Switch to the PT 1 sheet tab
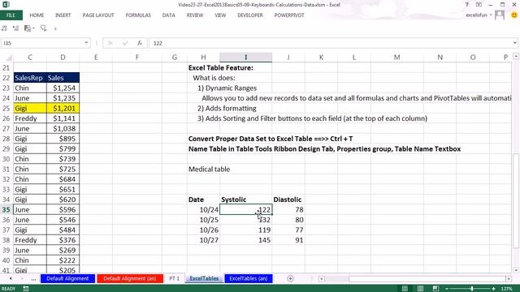Image resolution: width=520 pixels, height=292 pixels. coord(175,278)
